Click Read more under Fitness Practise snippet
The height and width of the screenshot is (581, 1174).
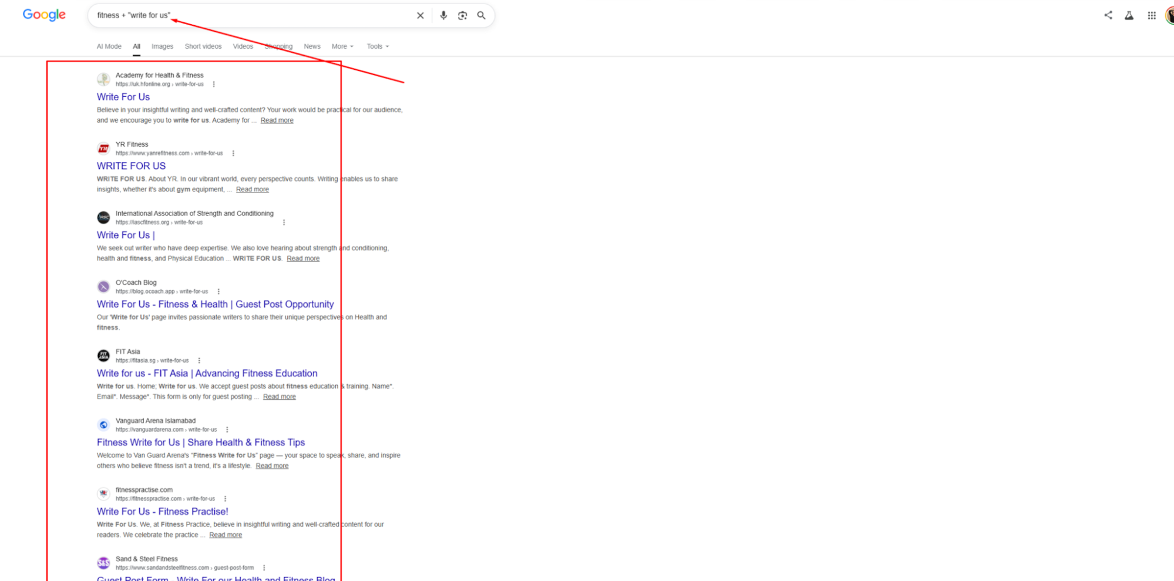[x=226, y=535]
